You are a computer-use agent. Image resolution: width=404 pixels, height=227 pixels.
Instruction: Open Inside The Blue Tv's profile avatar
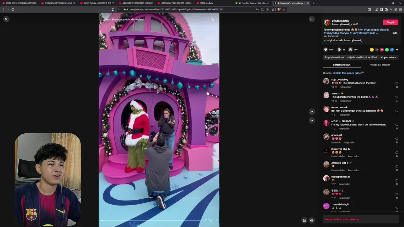point(326,151)
